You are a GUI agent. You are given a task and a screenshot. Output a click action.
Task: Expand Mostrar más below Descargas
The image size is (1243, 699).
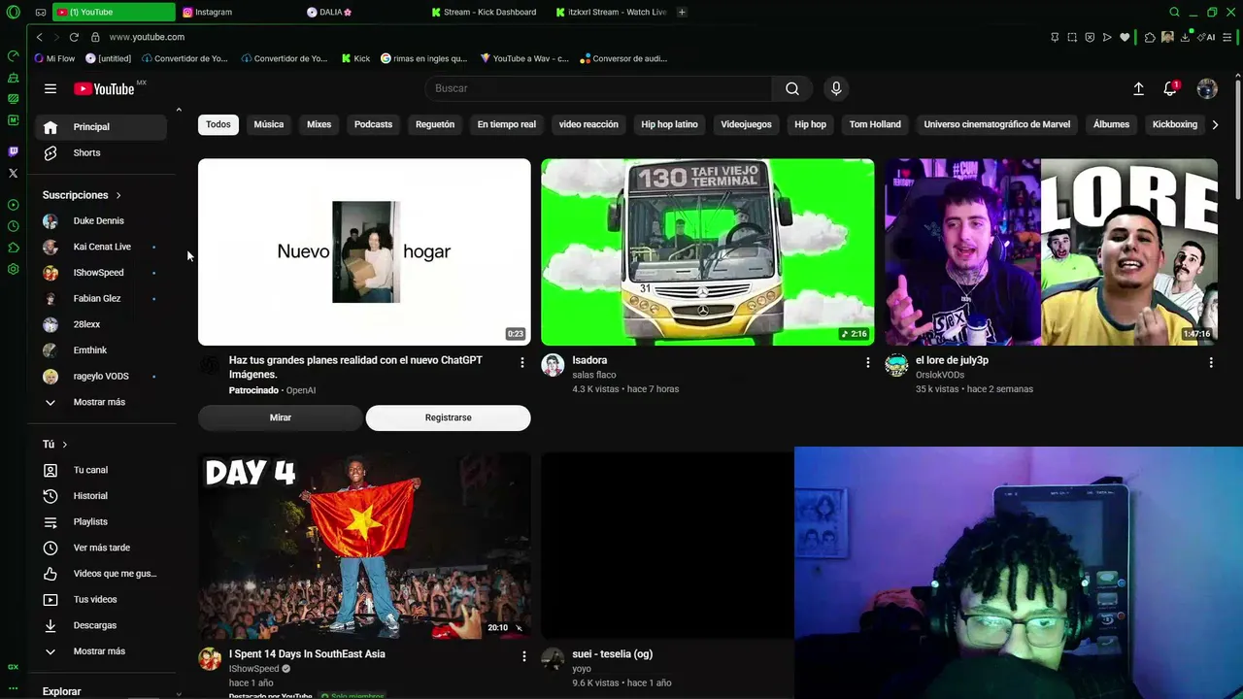click(x=101, y=651)
